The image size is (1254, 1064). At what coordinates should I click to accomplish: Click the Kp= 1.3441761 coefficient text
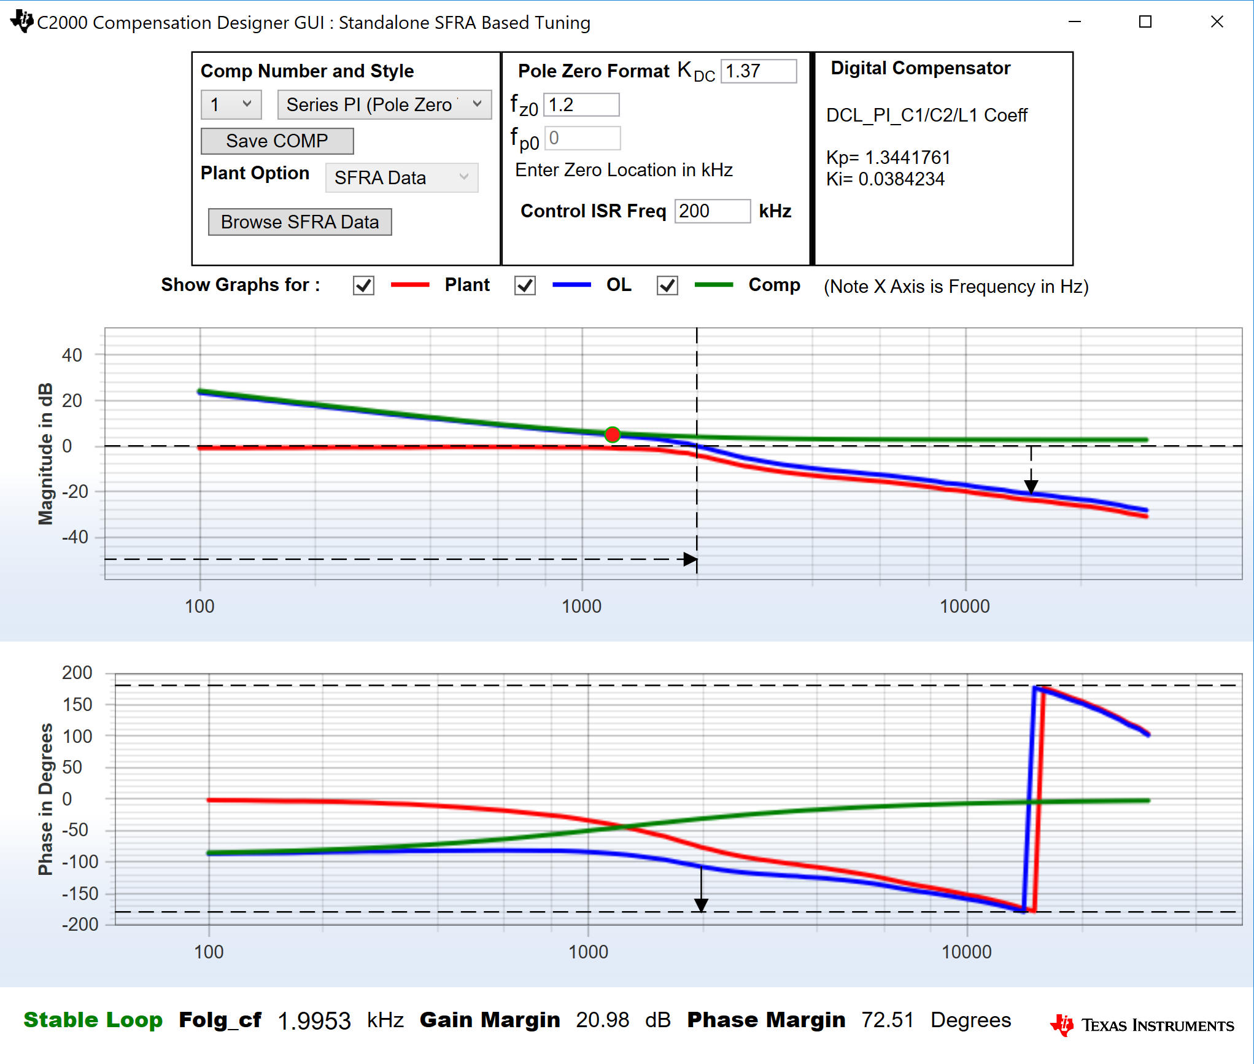tap(888, 157)
